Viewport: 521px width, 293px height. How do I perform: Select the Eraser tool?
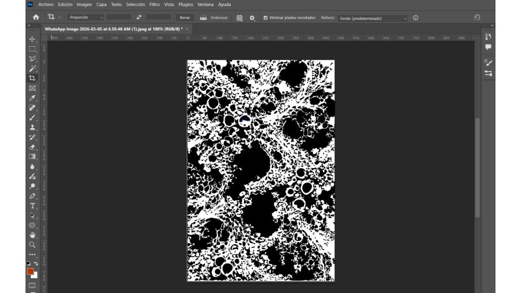click(x=32, y=147)
